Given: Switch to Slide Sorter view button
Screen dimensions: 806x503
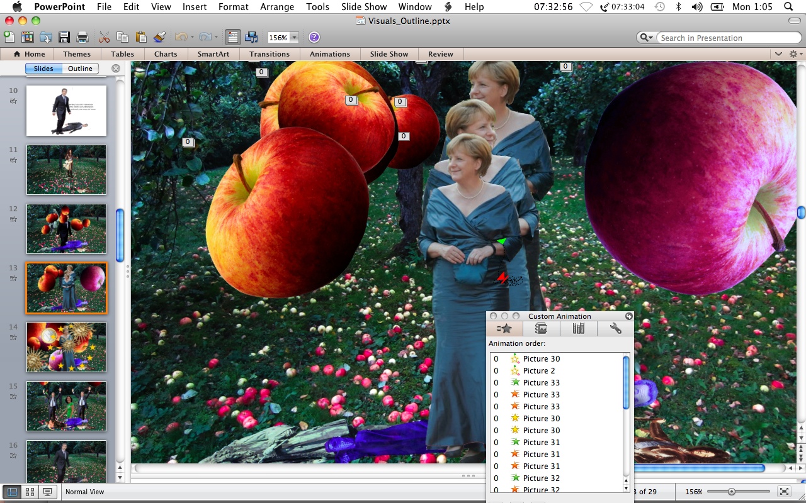Looking at the screenshot, I should pos(29,492).
